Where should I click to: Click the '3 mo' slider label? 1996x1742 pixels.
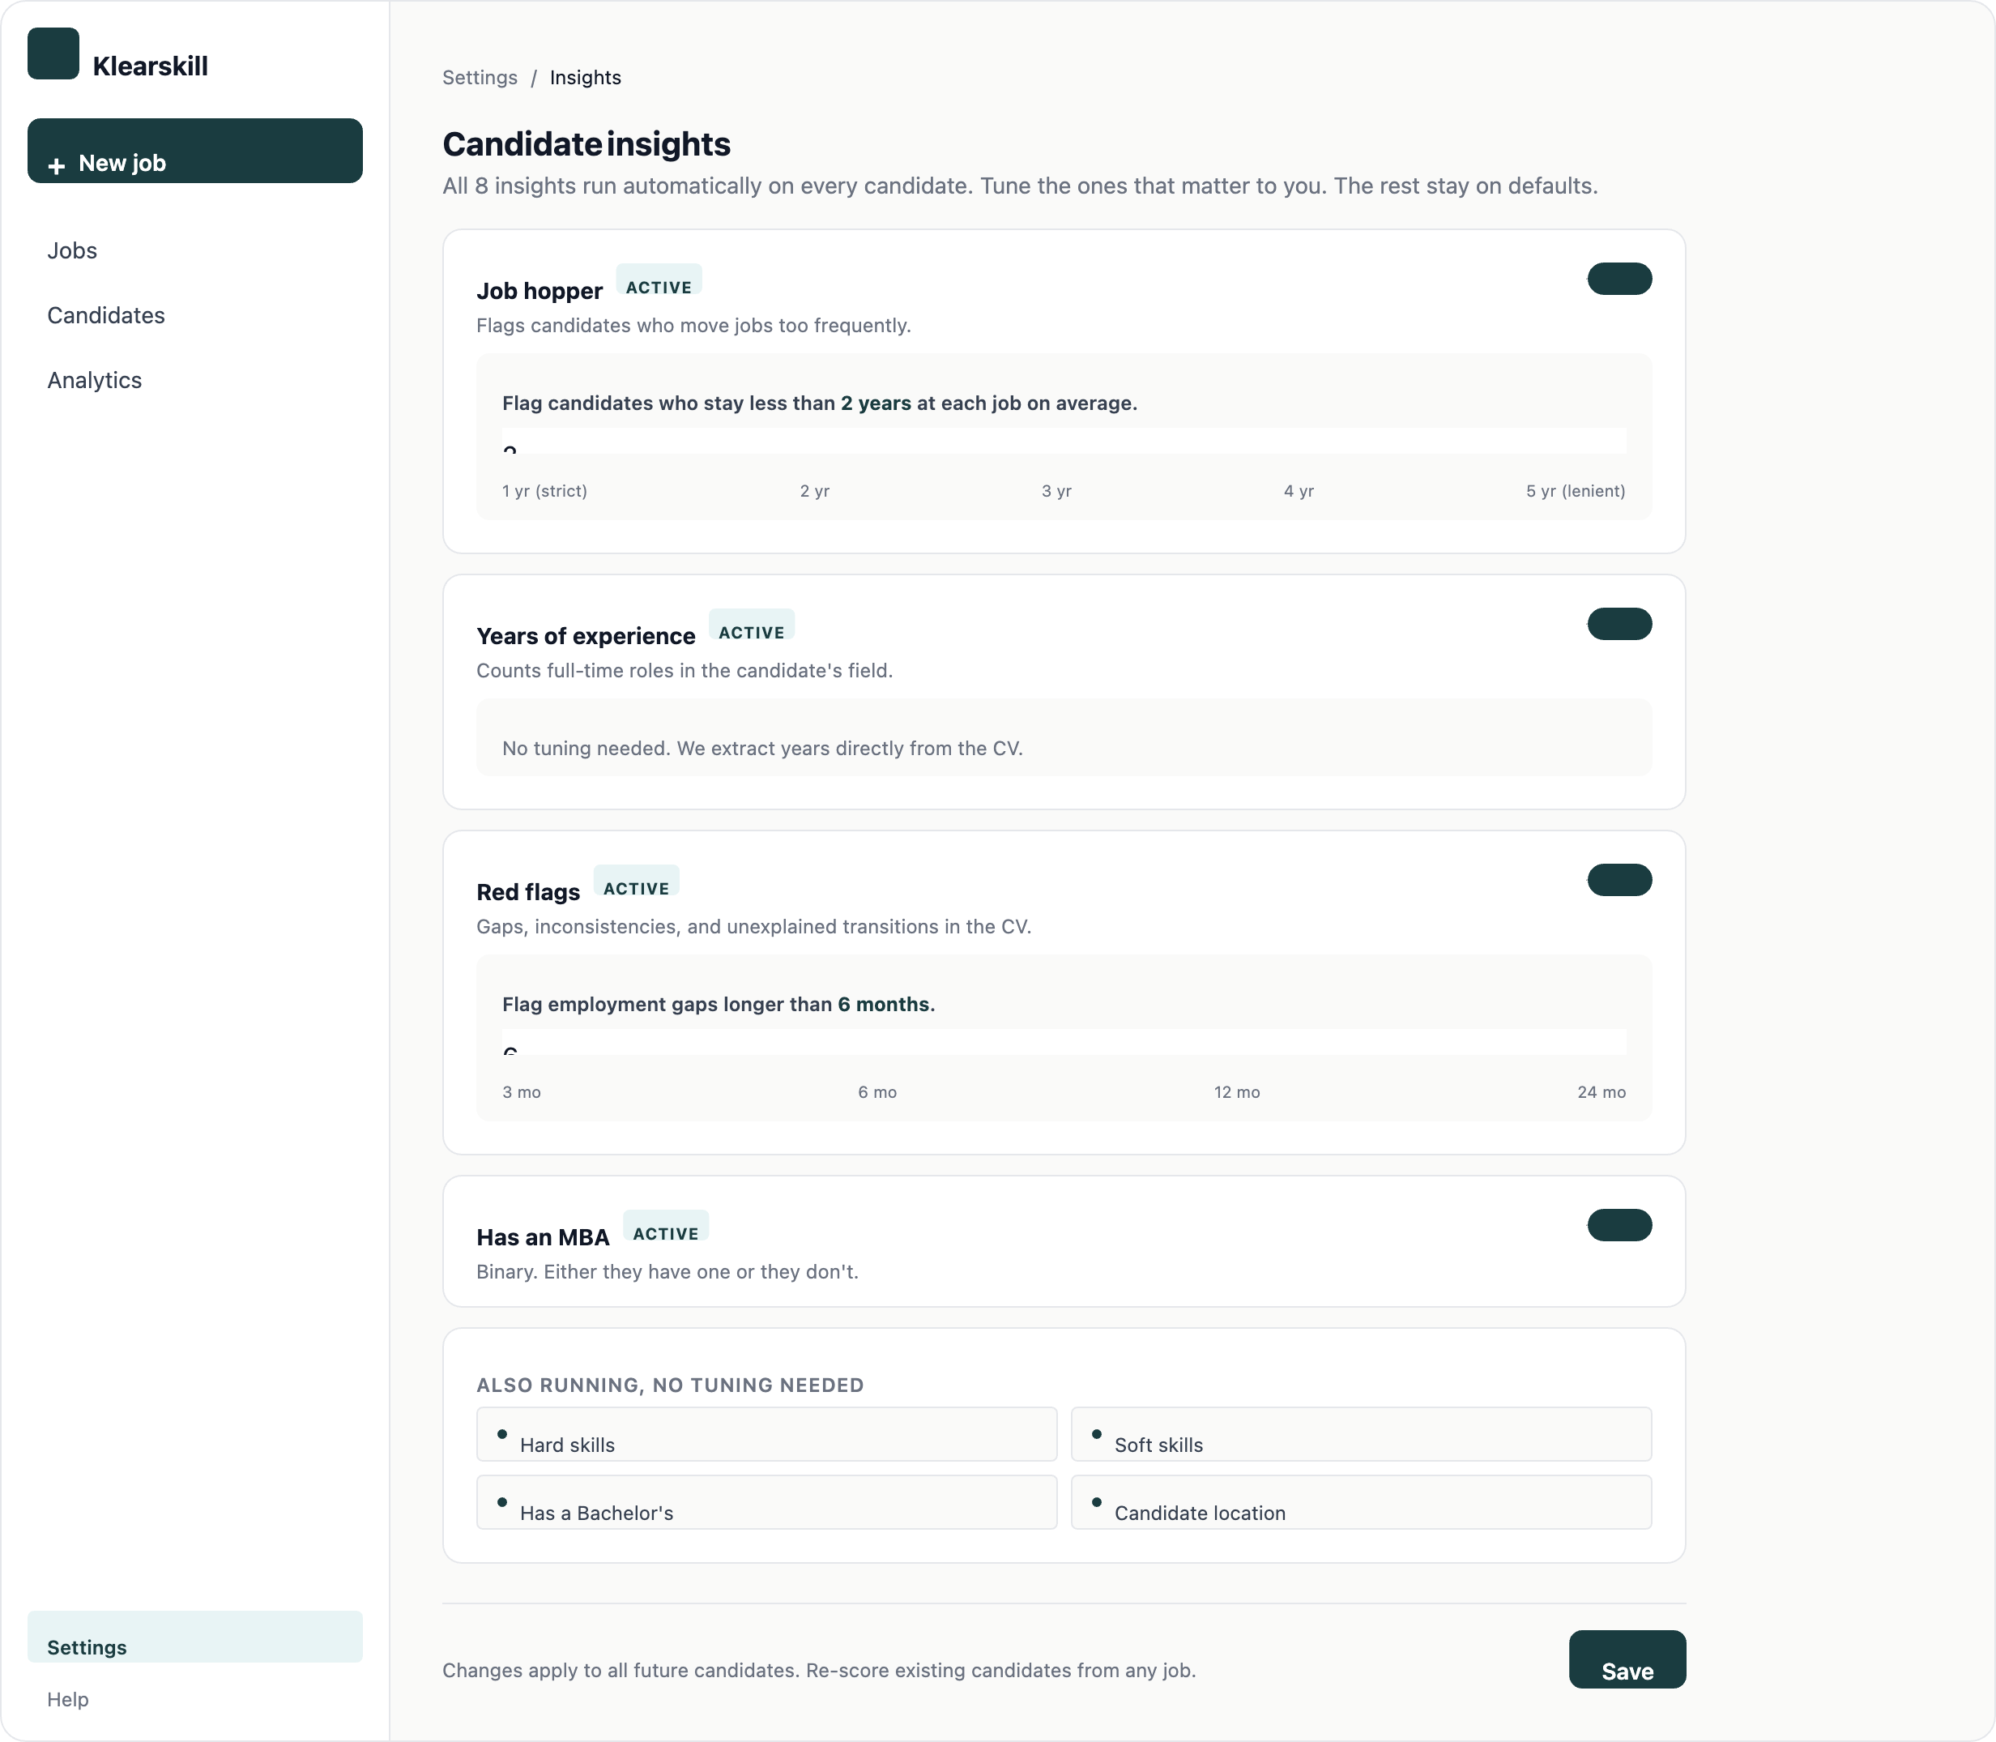click(522, 1093)
